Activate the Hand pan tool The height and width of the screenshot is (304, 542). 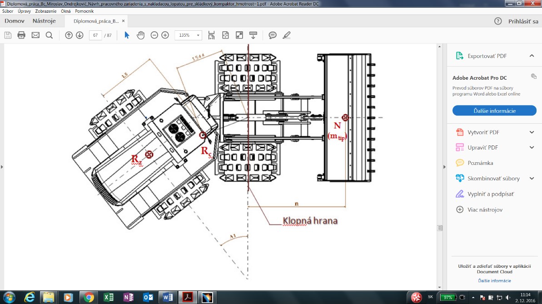[x=141, y=35]
